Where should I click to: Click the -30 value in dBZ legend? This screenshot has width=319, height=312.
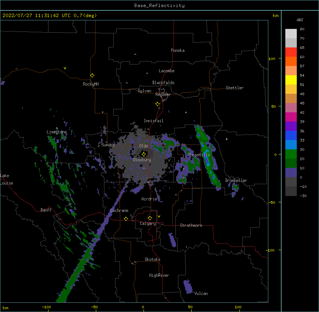pyautogui.click(x=303, y=196)
